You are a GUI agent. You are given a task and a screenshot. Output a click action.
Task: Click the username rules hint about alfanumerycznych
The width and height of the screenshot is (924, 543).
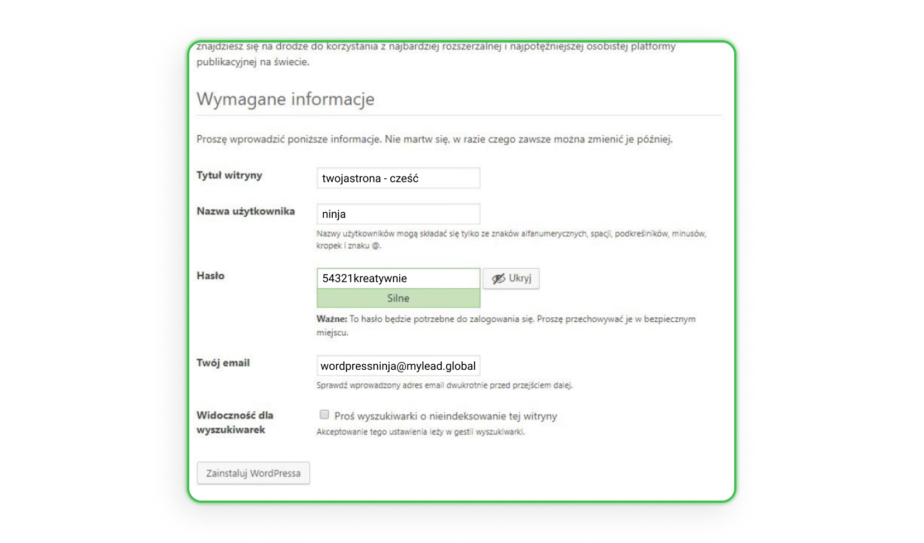511,240
